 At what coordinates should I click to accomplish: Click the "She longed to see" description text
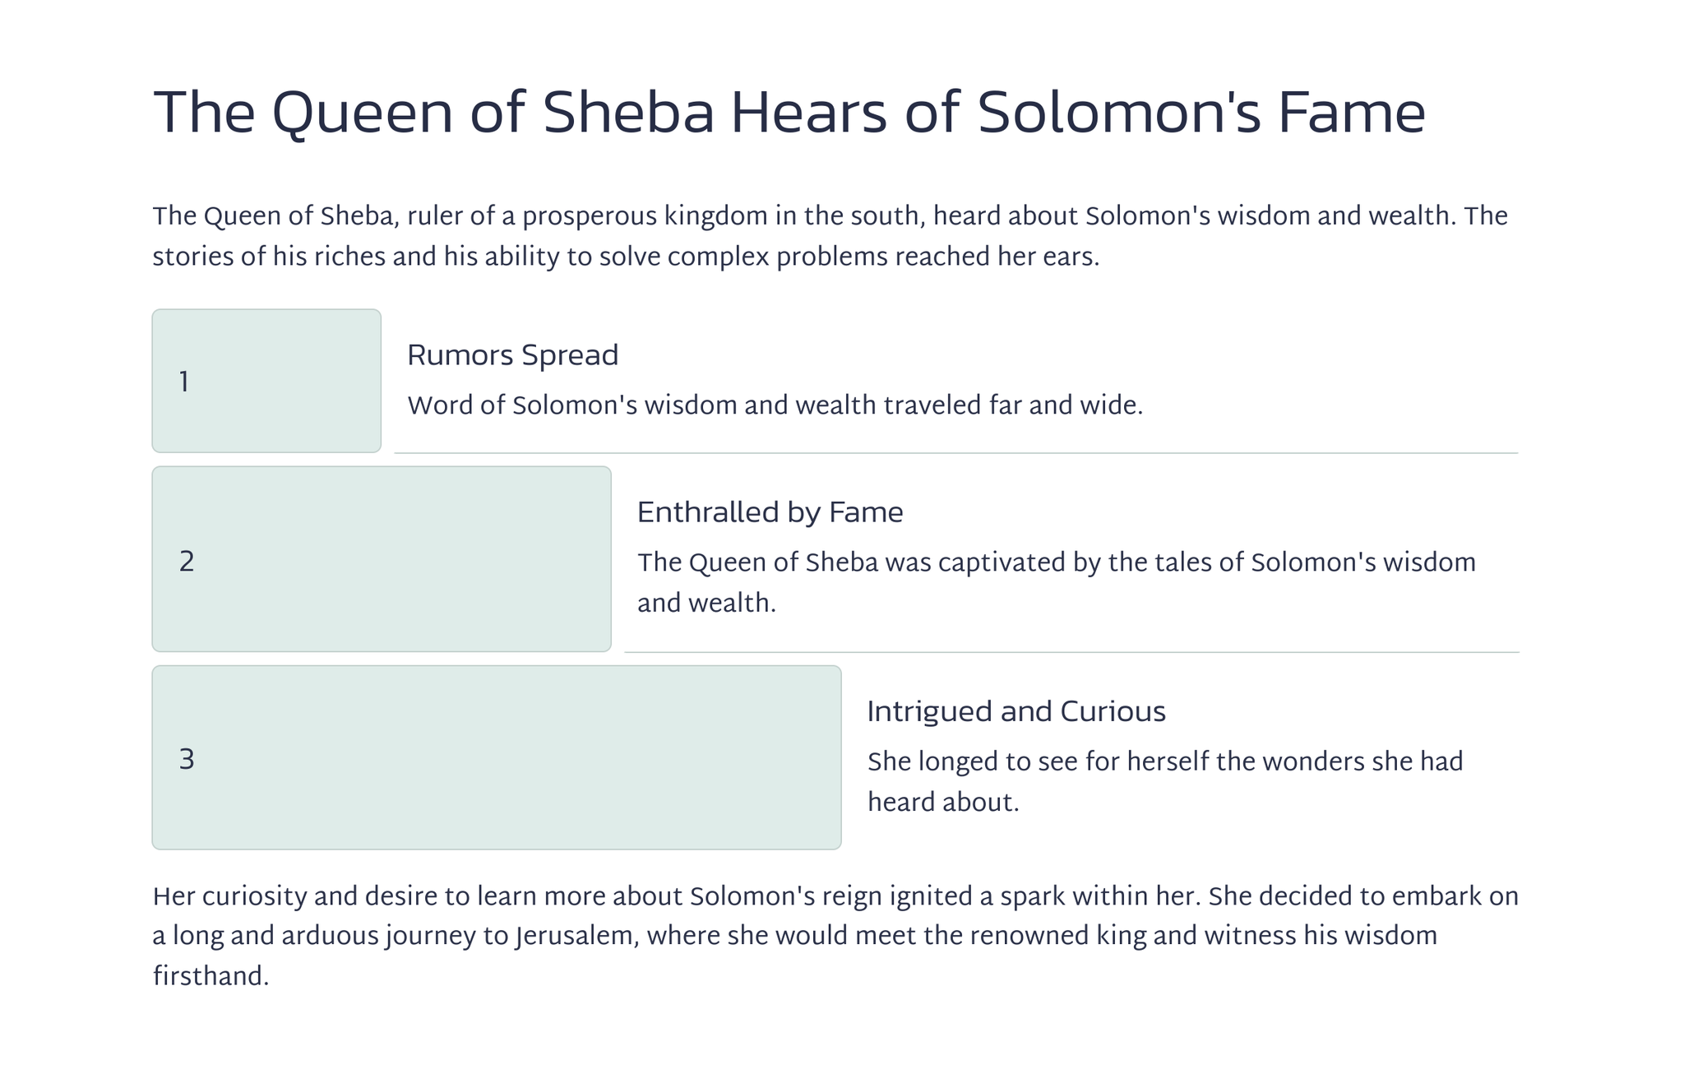pos(1164,762)
